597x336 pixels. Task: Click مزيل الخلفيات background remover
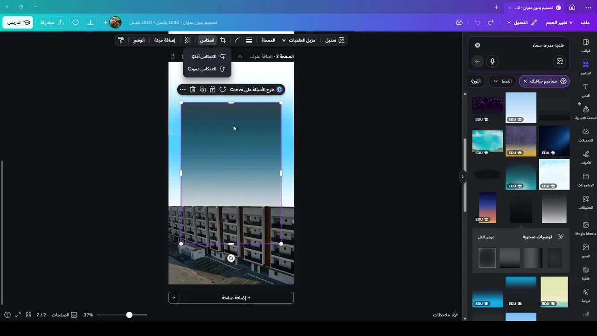pyautogui.click(x=298, y=40)
